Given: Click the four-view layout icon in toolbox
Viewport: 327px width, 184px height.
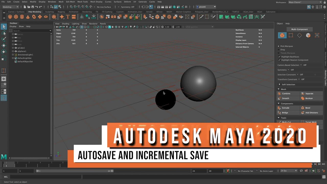Looking at the screenshot, I should click(4, 85).
